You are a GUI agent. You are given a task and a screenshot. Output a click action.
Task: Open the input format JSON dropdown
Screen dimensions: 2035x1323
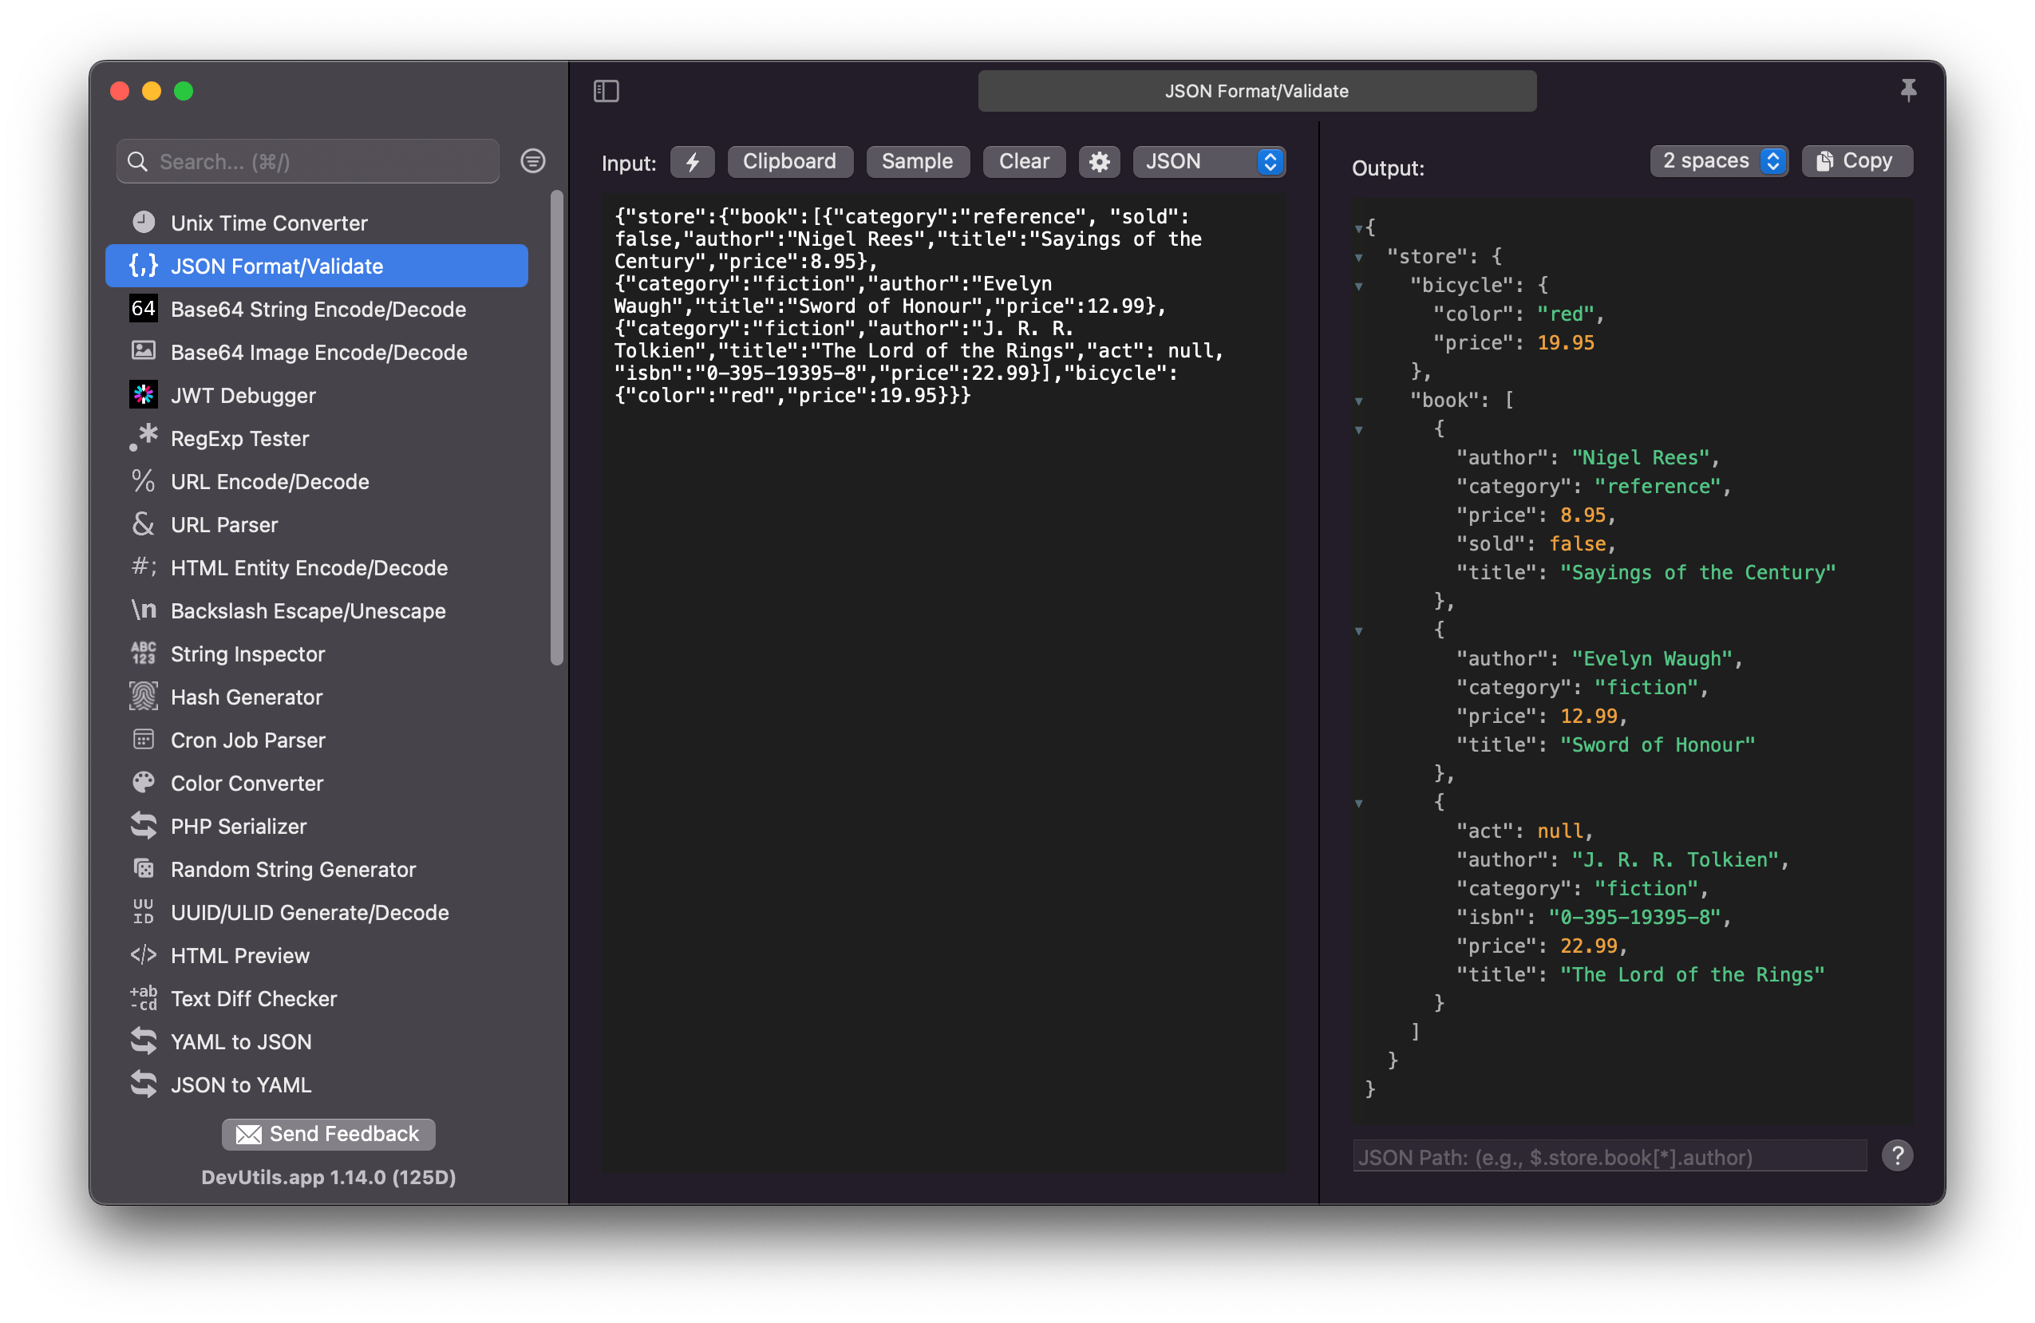point(1208,162)
